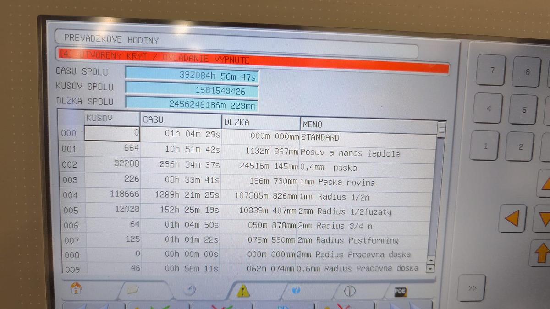Image resolution: width=550 pixels, height=309 pixels.
Task: Open the clock history tab icon
Action: (x=190, y=290)
